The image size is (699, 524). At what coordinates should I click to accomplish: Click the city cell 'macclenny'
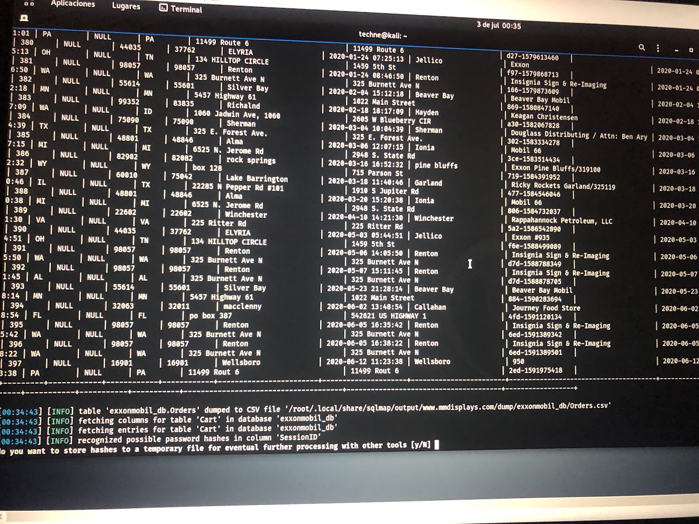tap(242, 306)
